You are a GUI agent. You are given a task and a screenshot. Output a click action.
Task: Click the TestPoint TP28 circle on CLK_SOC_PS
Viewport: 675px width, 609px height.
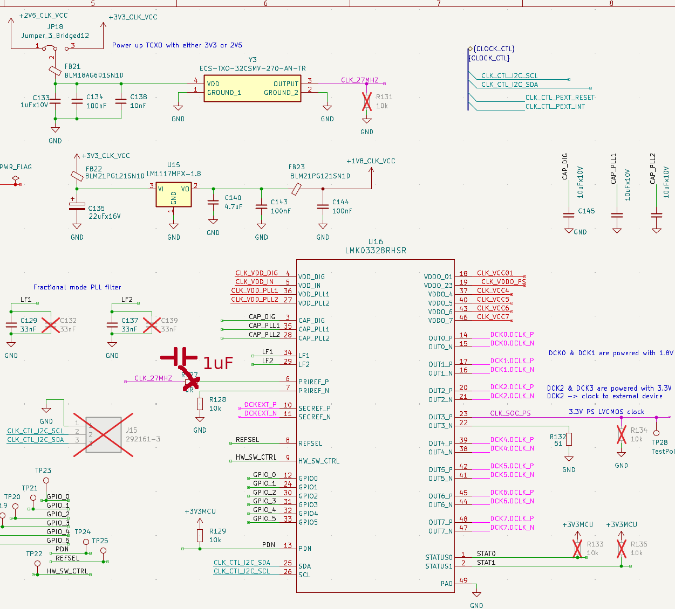[x=656, y=434]
